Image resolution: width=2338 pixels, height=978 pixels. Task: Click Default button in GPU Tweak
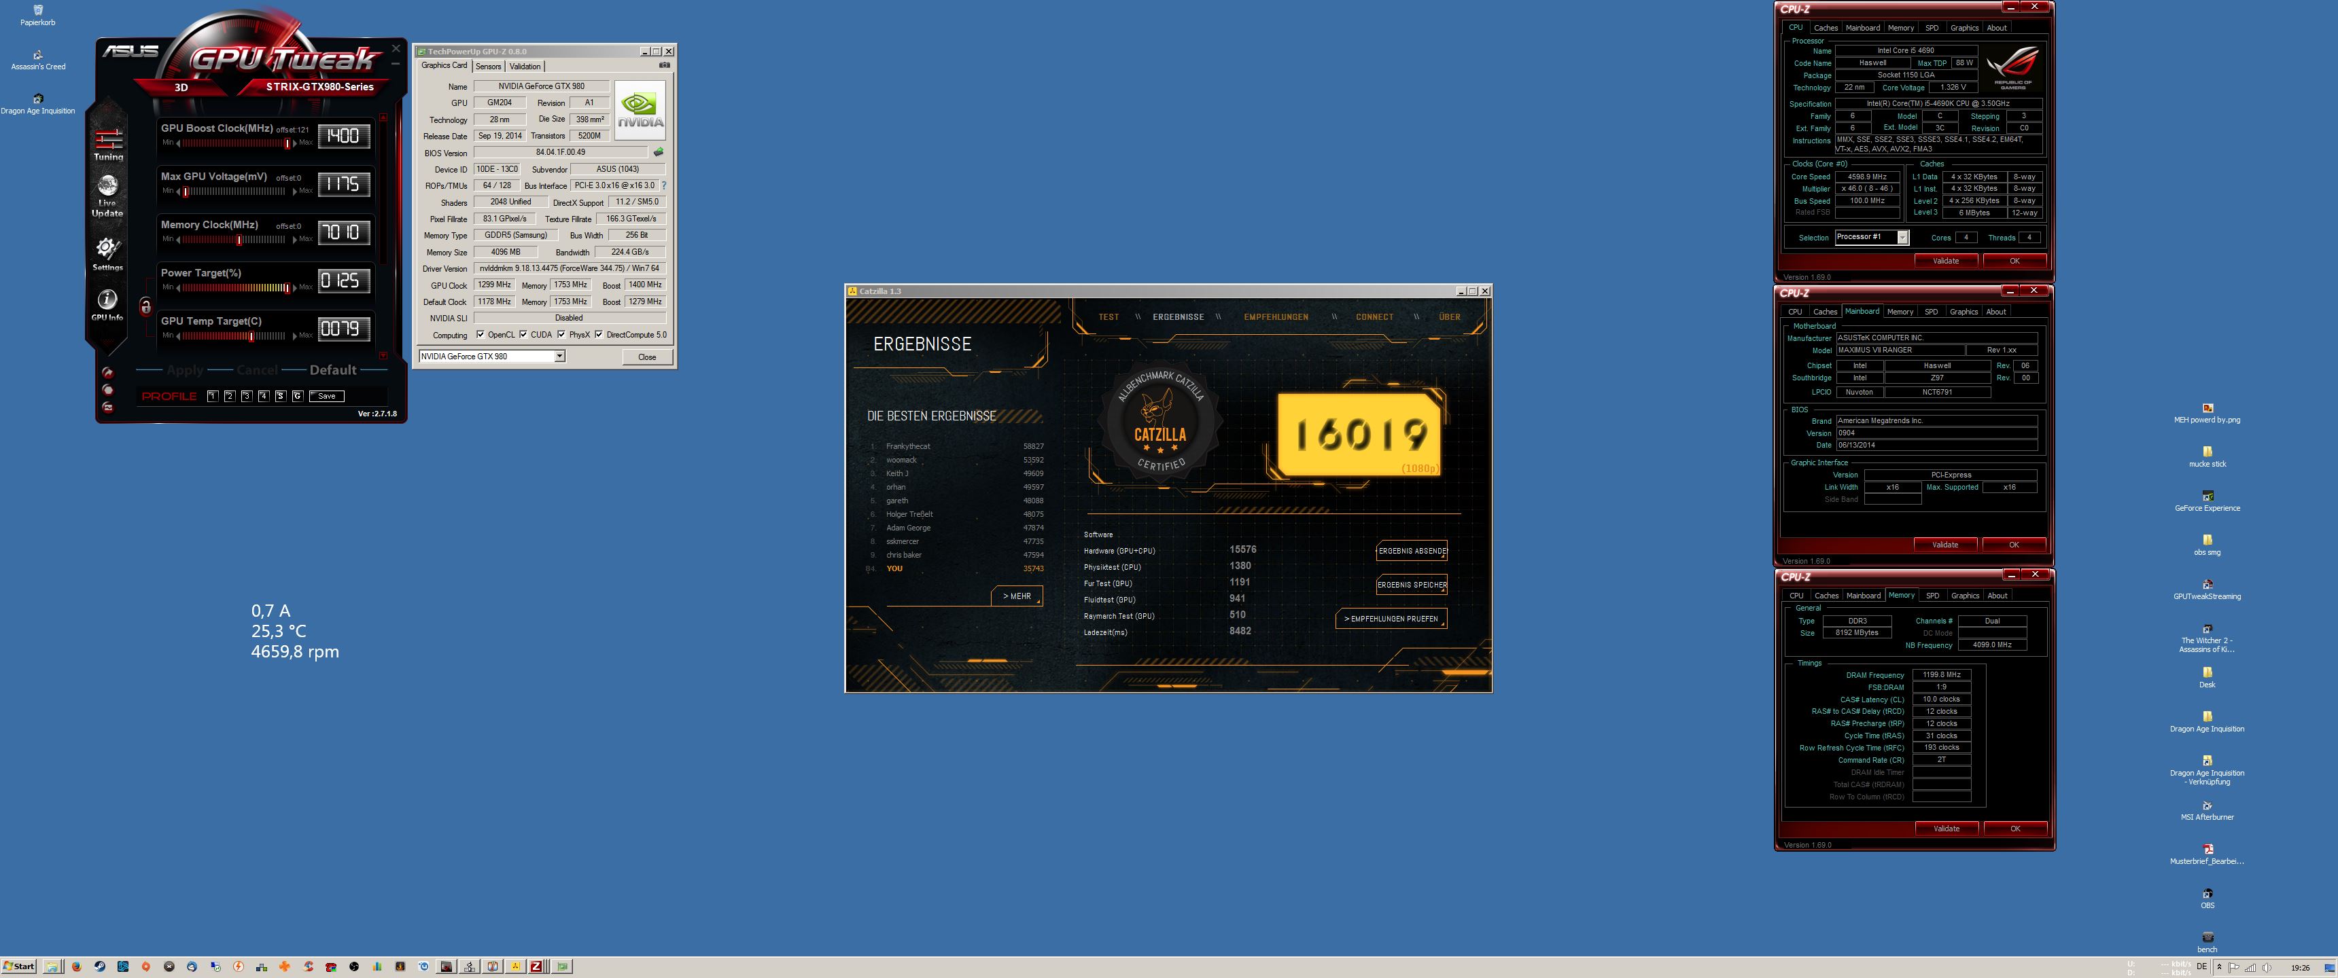(x=333, y=370)
